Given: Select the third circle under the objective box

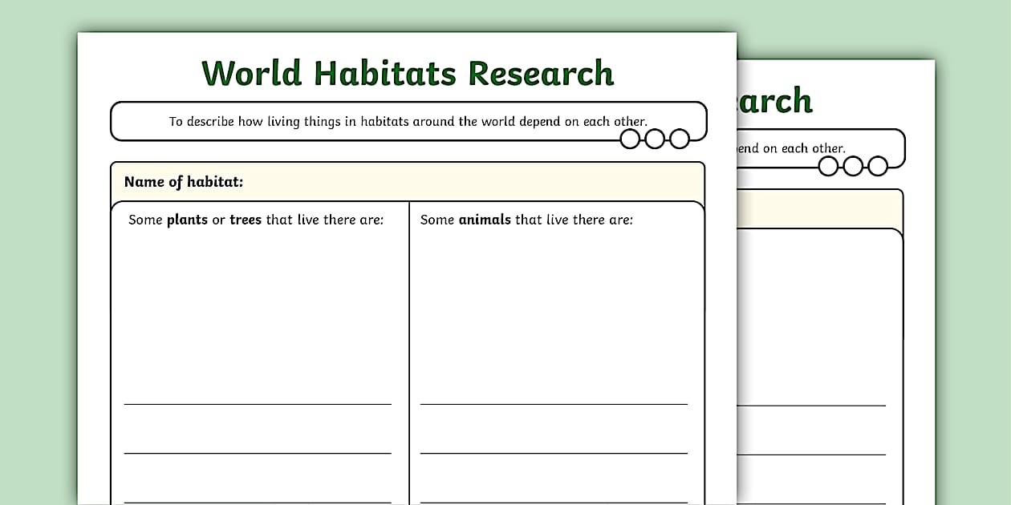Looking at the screenshot, I should point(680,136).
